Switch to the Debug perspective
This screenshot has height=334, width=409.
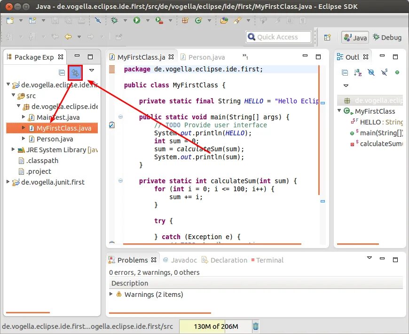[x=387, y=37]
